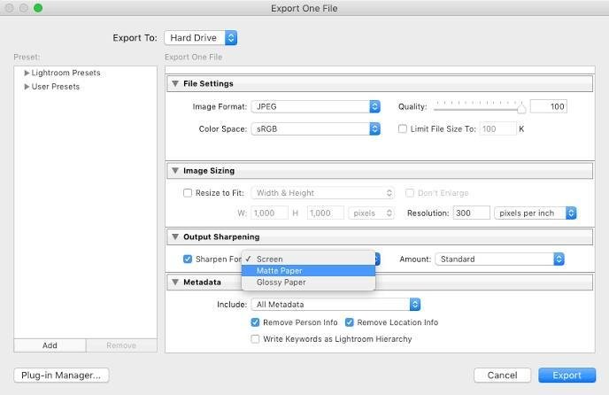Image resolution: width=609 pixels, height=395 pixels.
Task: Open the Image Format JPEG dropdown
Action: coord(315,106)
